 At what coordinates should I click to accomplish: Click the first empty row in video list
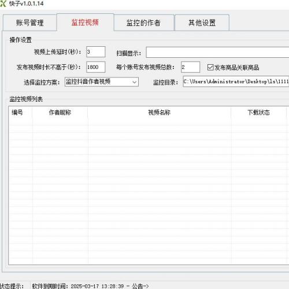pos(149,121)
